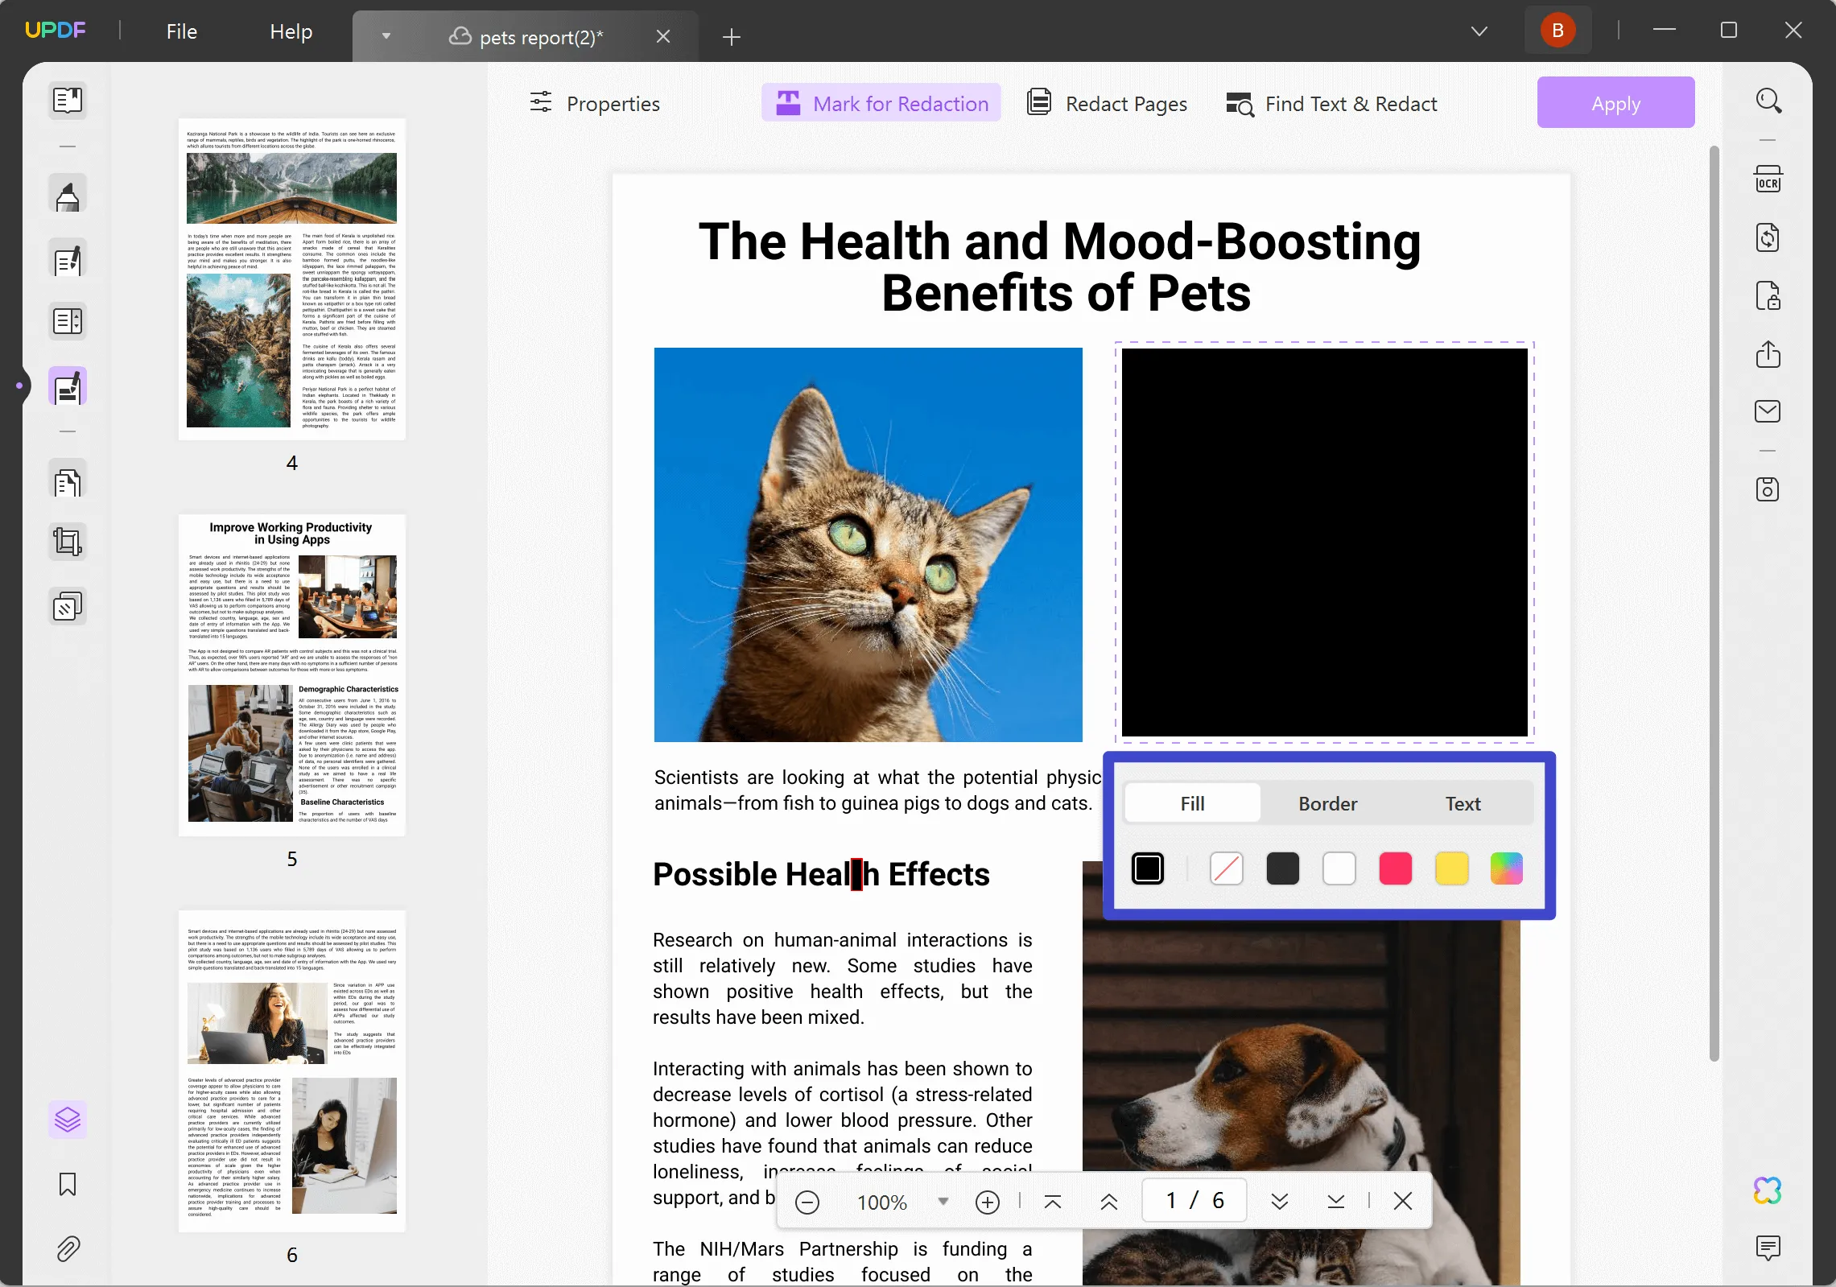Apply redaction changes with Apply button
1836x1287 pixels.
1617,103
